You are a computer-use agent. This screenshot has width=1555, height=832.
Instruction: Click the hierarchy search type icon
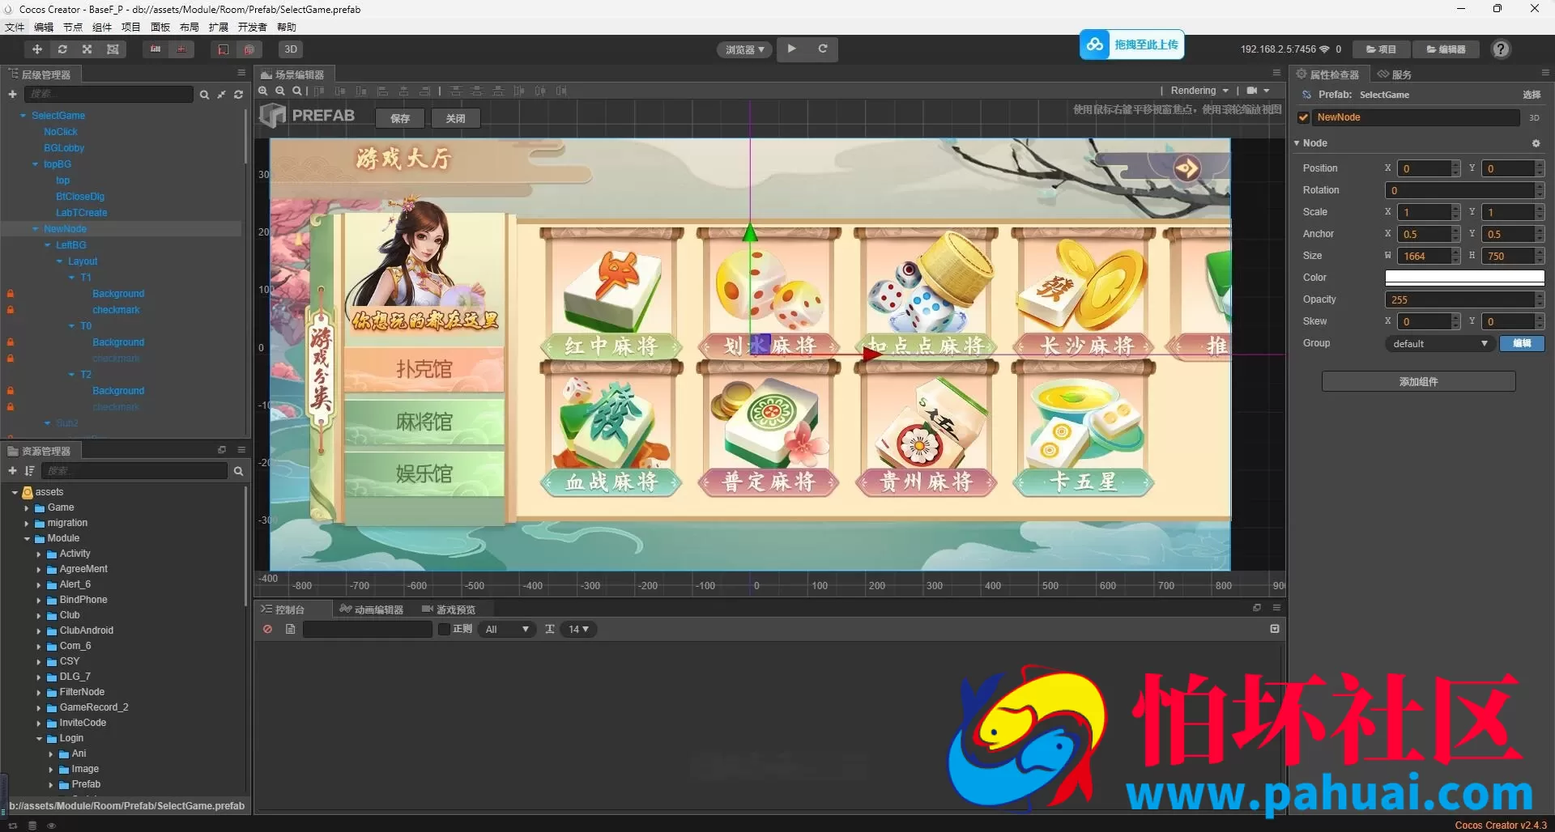coord(204,95)
